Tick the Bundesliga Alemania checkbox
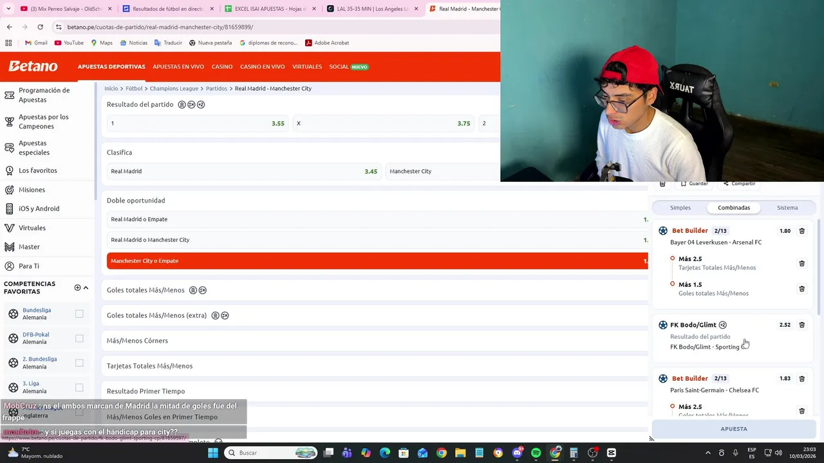Screen dimensions: 824x463 (79, 314)
